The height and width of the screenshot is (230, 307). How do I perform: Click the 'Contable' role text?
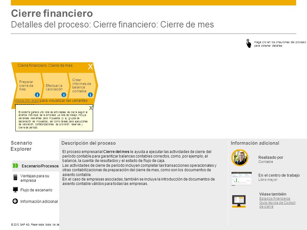(266, 162)
